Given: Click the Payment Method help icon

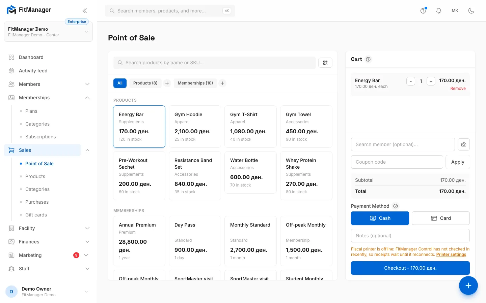Looking at the screenshot, I should pos(396,206).
